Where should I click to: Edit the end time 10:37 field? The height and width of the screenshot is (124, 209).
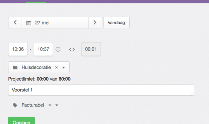point(43,49)
